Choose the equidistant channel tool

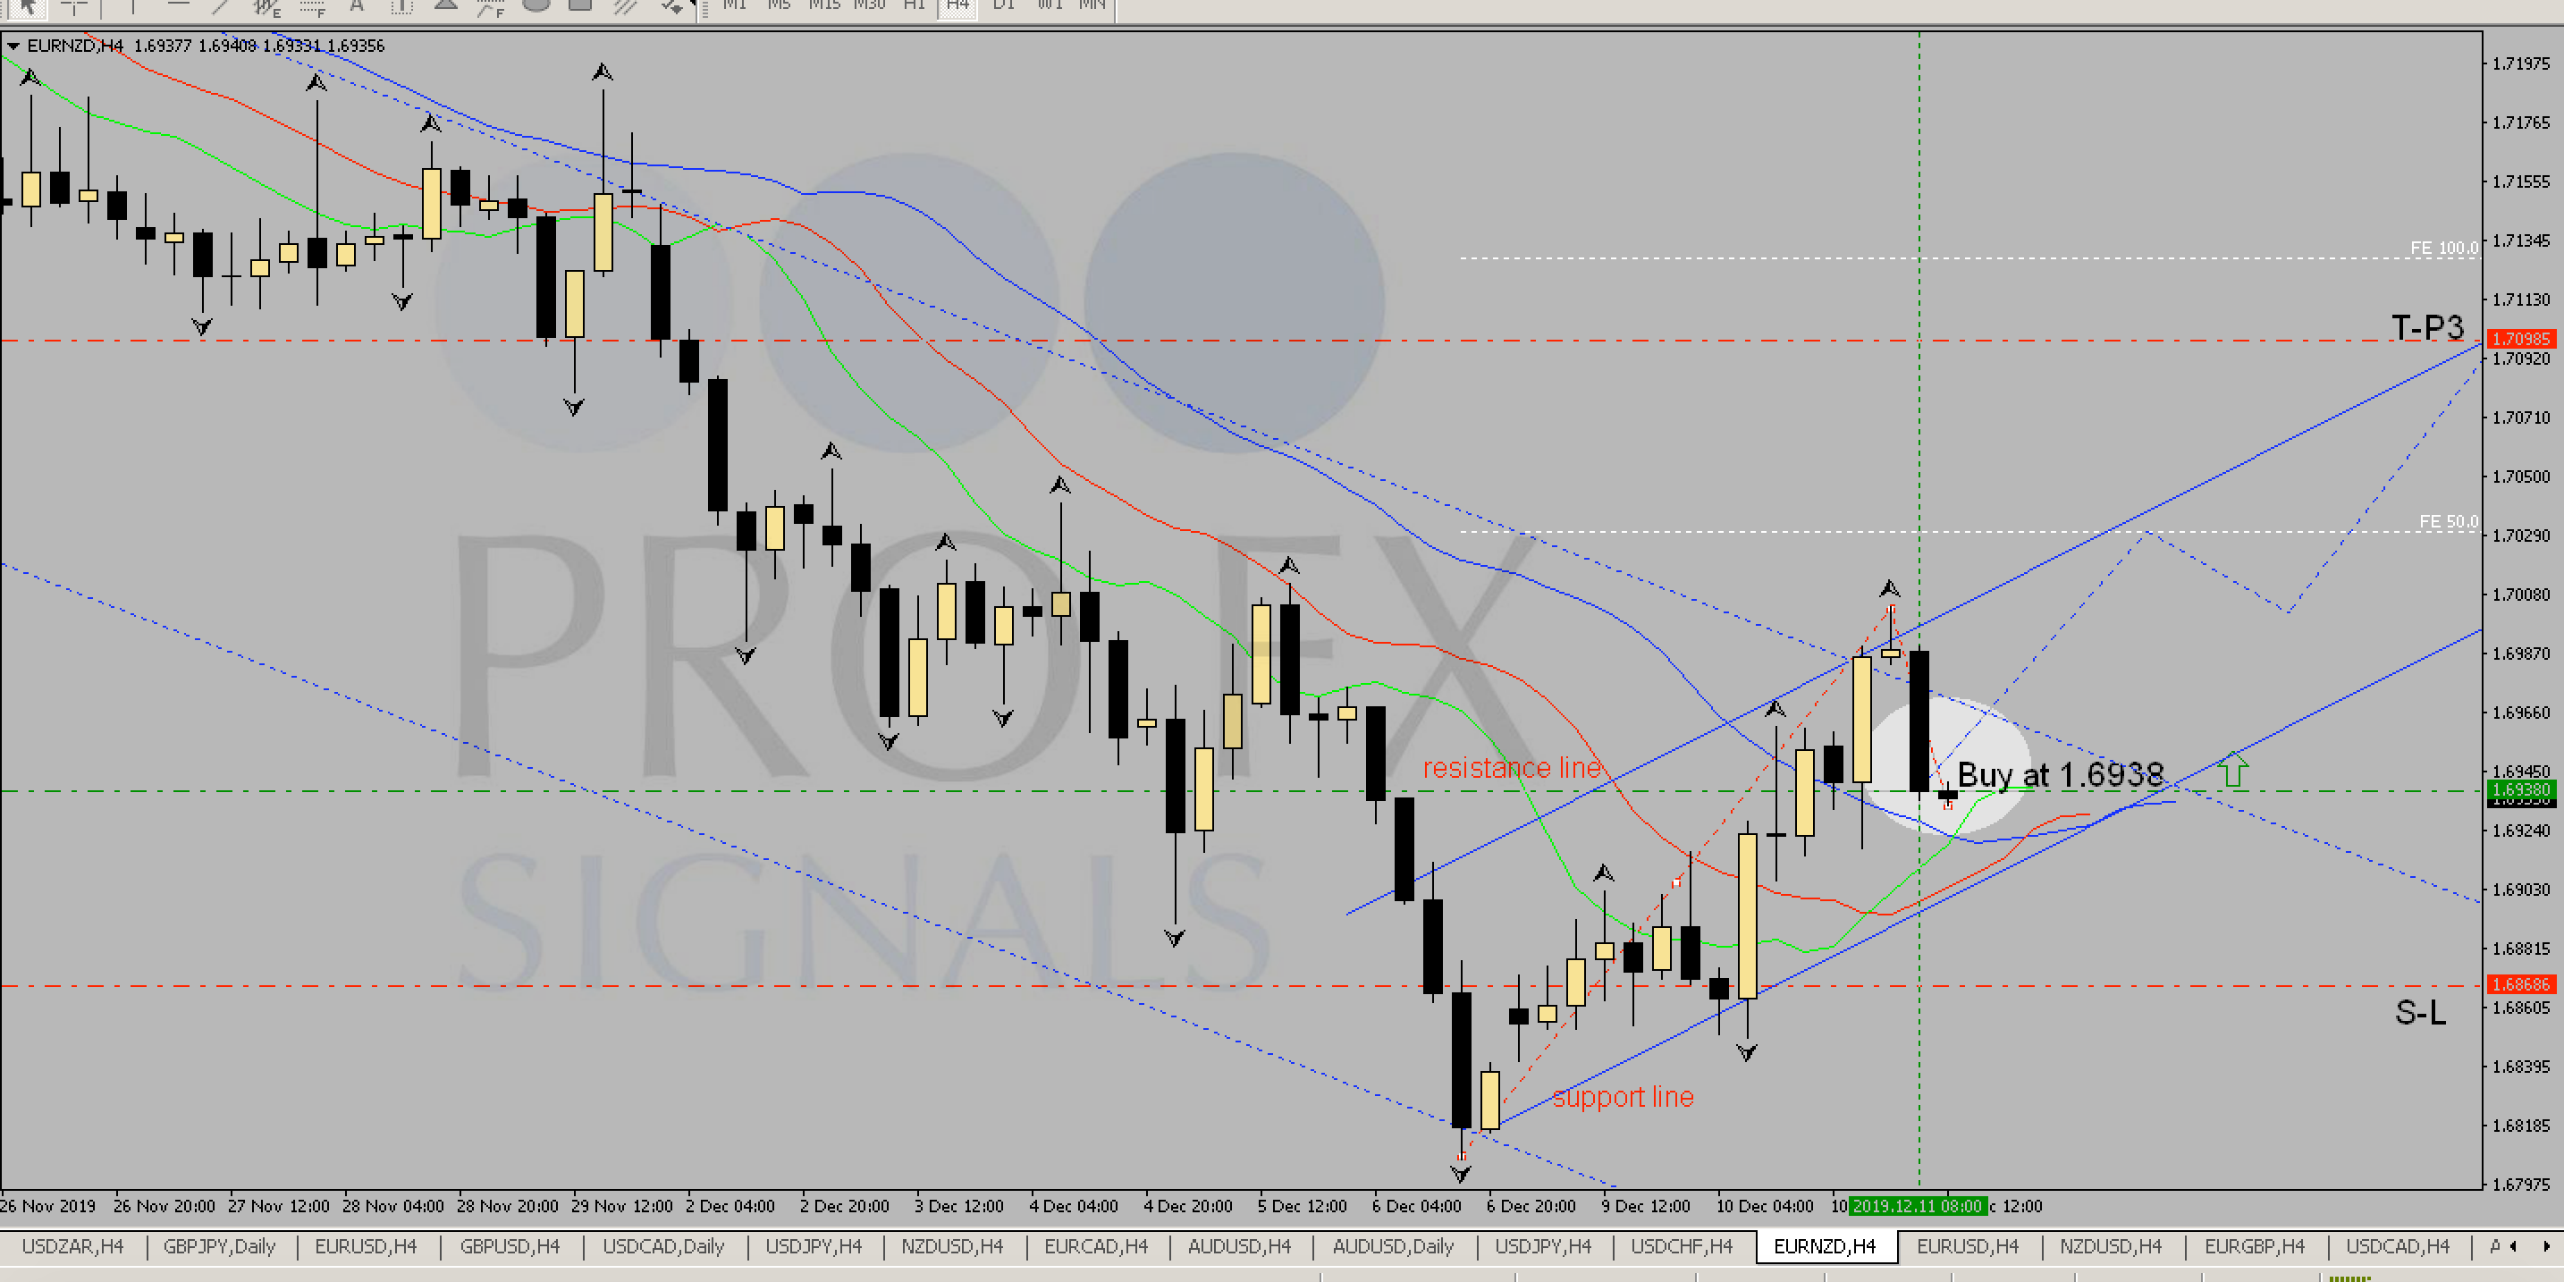click(266, 7)
